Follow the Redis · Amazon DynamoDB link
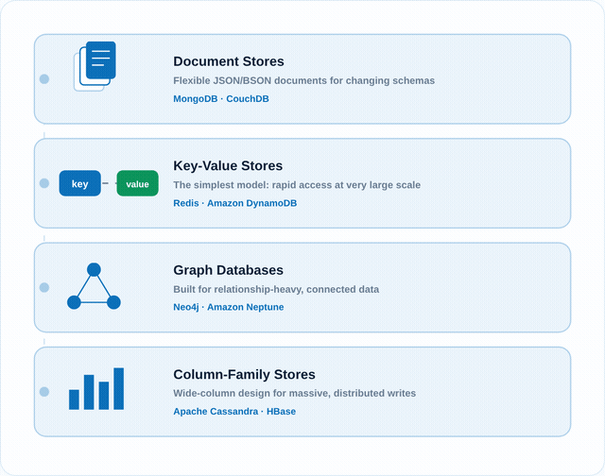The height and width of the screenshot is (476, 605). tap(235, 203)
